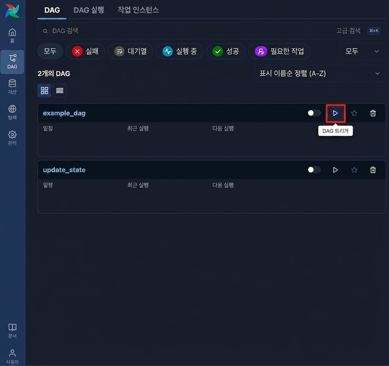Open the update_state link
The height and width of the screenshot is (366, 389).
pyautogui.click(x=64, y=170)
